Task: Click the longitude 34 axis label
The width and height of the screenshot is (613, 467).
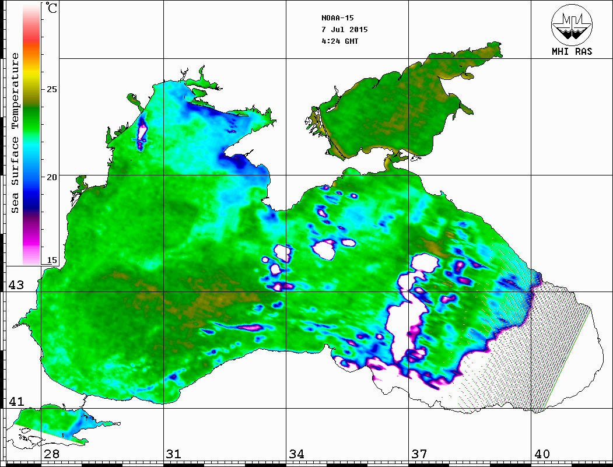Action: coord(296,454)
